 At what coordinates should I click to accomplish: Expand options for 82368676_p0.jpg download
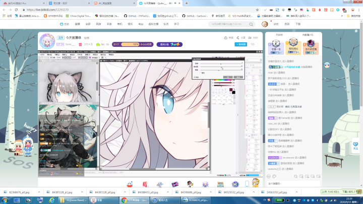(x=39, y=192)
